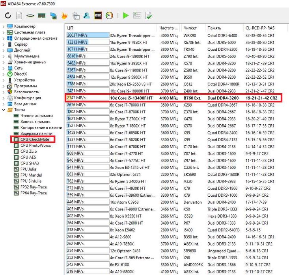Collapse the Тесты branch chevron
Viewport: 289px width, 275px height.
[x=3, y=110]
